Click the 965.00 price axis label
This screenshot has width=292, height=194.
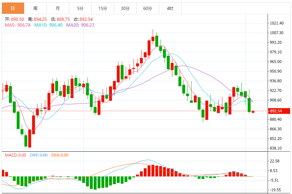click(x=276, y=62)
